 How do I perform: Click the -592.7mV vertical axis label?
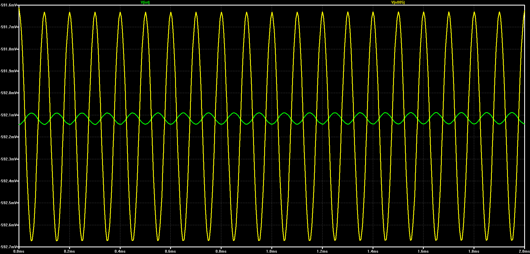8,247
